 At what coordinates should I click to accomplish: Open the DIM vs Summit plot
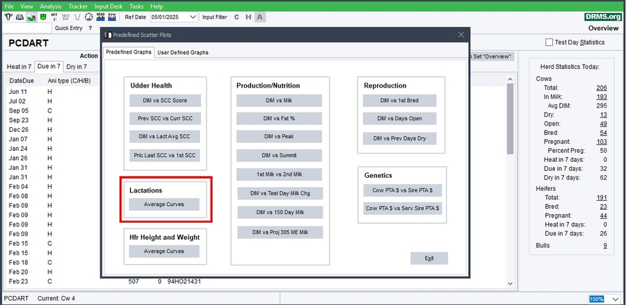click(279, 156)
